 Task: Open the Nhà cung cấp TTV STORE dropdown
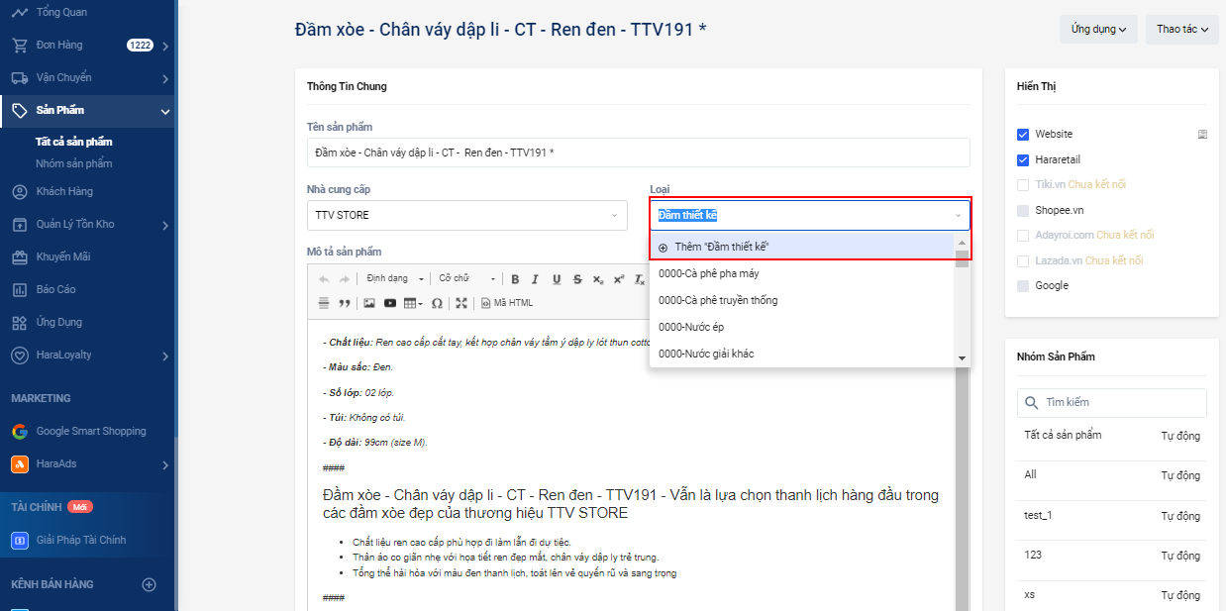pos(466,215)
